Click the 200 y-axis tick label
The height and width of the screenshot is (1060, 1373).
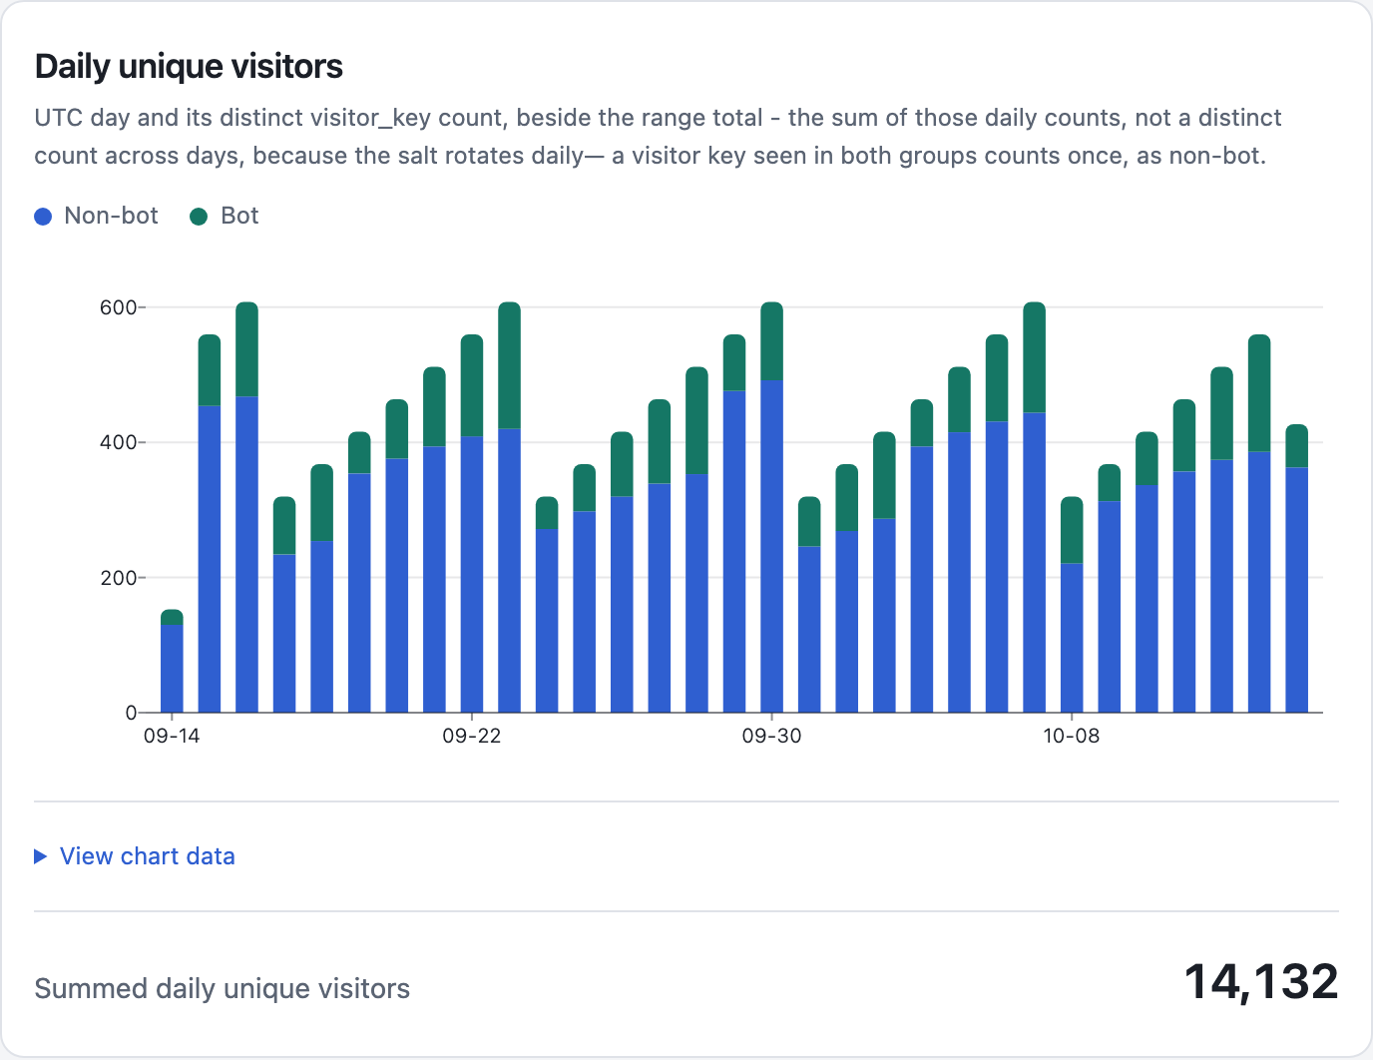[x=118, y=578]
